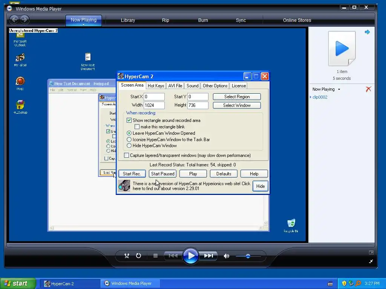Screen dimensions: 386x289
Task: Click the Forward arrow in Windows Media Player
Action: [x=25, y=20]
